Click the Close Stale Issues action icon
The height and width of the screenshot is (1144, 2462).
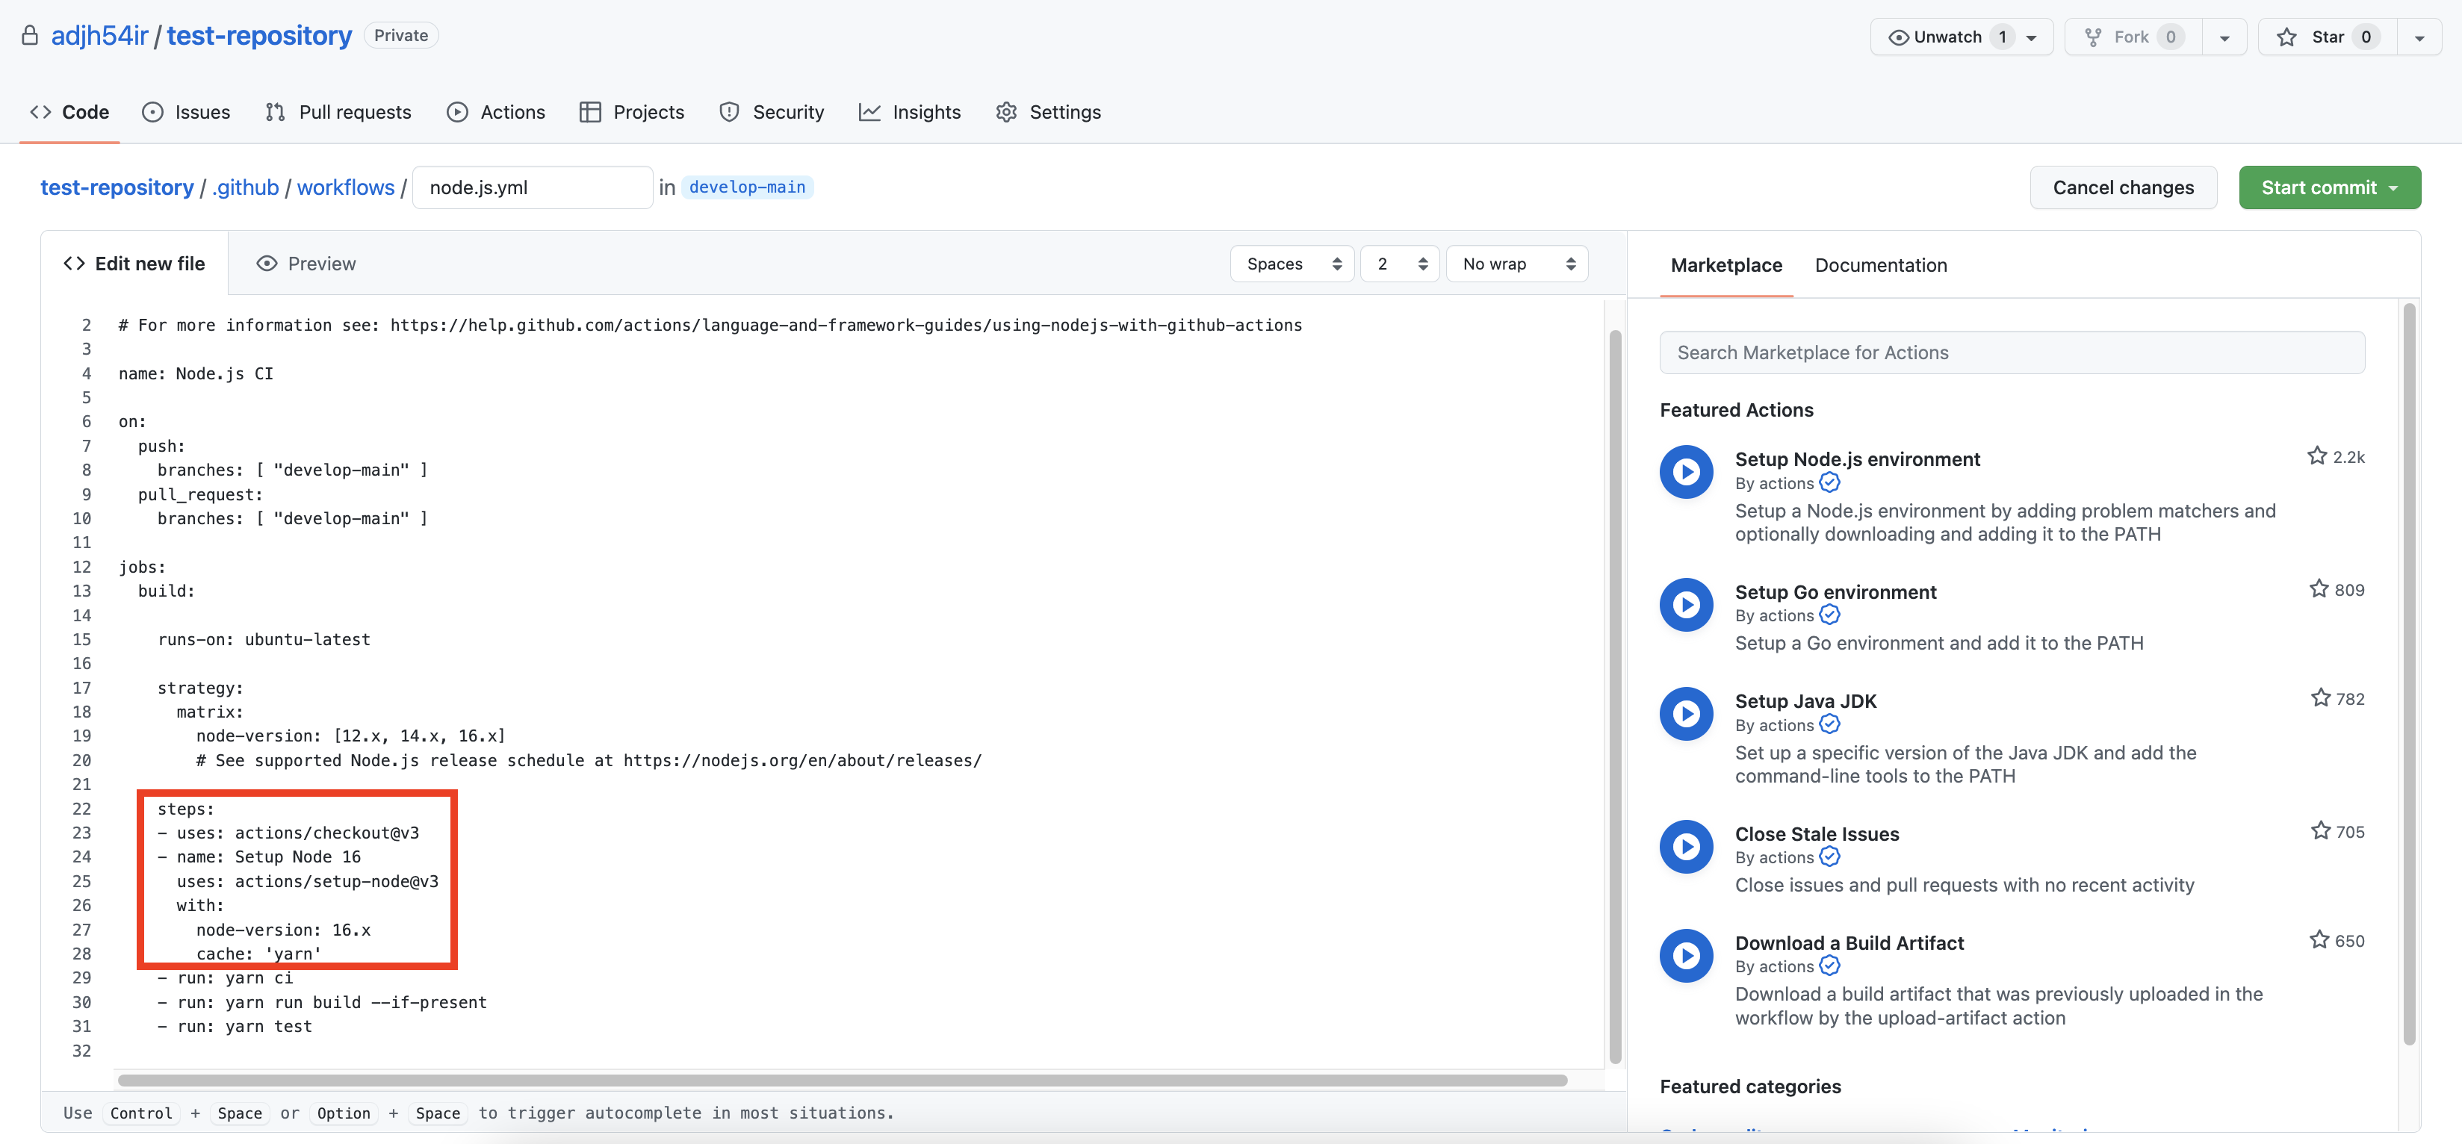[x=1686, y=847]
